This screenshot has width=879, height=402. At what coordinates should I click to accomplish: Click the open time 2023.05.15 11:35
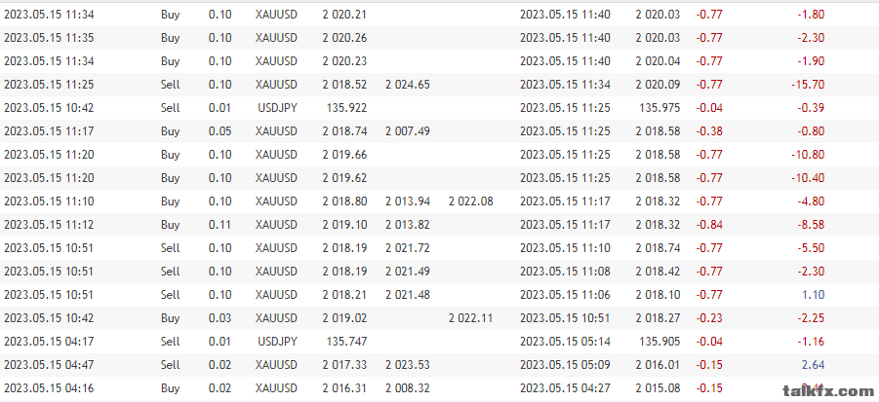pyautogui.click(x=49, y=38)
